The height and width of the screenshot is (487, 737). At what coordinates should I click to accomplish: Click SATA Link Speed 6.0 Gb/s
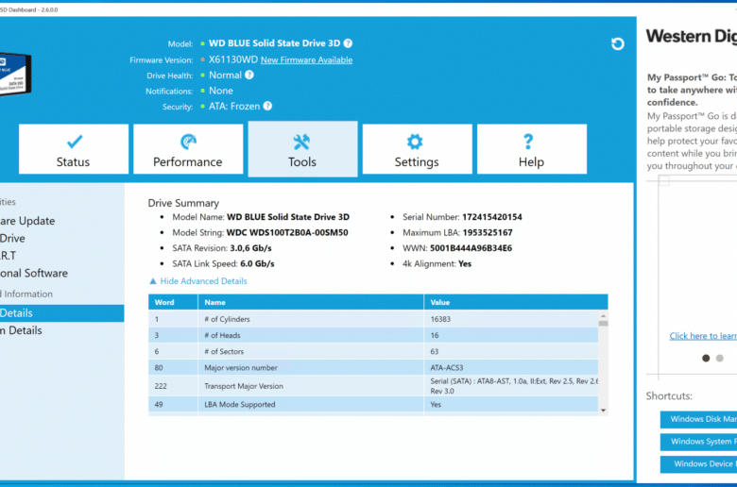(x=257, y=263)
